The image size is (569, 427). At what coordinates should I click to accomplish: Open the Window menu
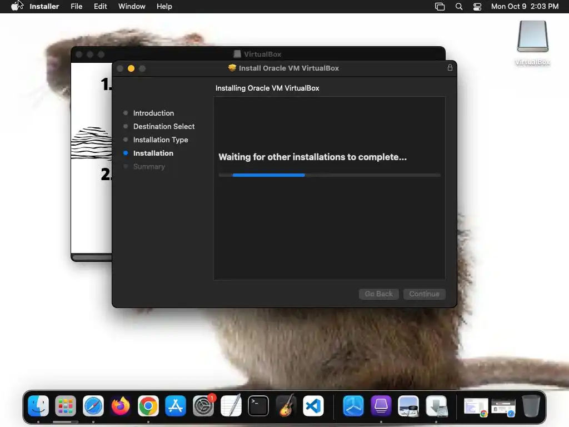(132, 7)
